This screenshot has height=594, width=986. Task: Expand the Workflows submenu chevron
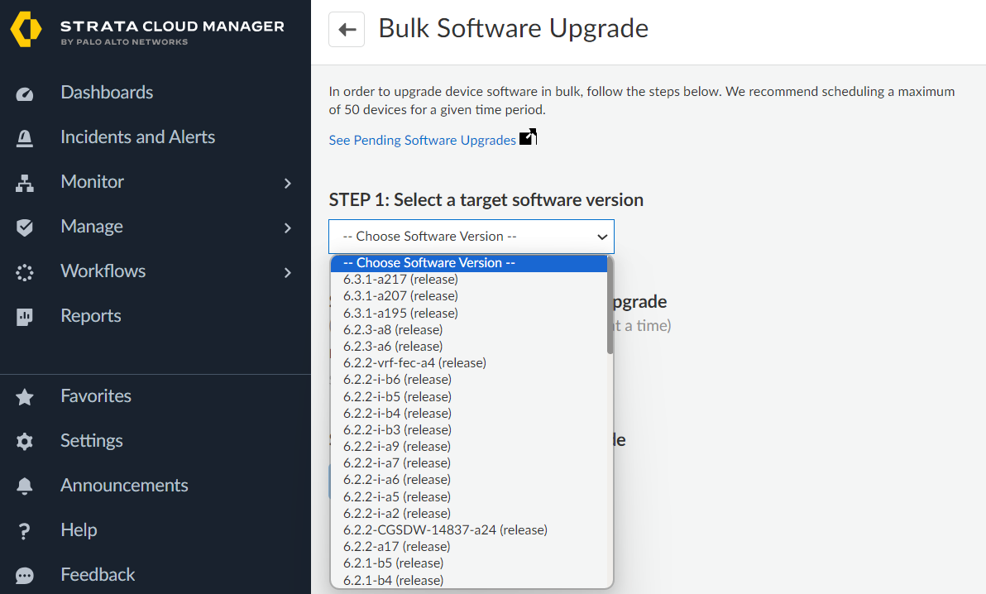point(288,272)
